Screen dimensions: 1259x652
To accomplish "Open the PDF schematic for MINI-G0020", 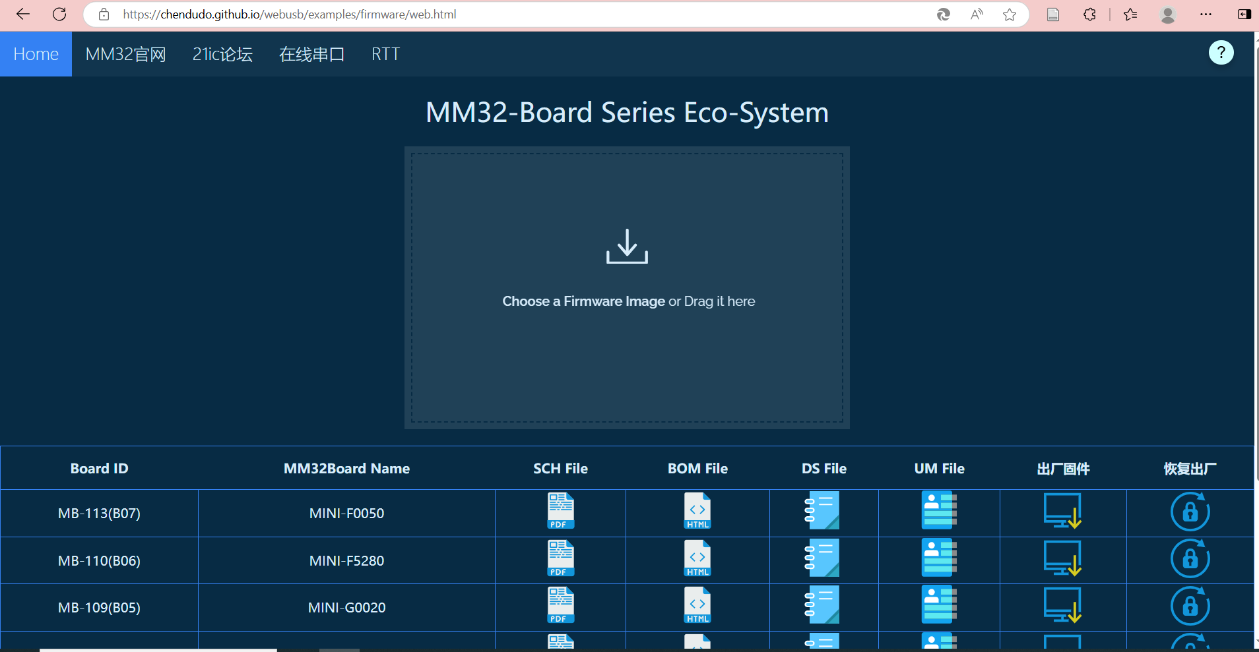I will [x=560, y=605].
